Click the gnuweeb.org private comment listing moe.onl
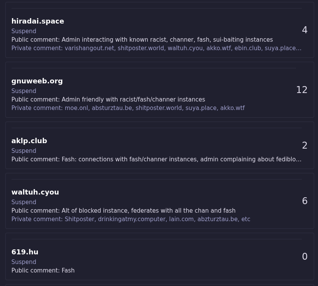The width and height of the screenshot is (318, 286). (128, 108)
